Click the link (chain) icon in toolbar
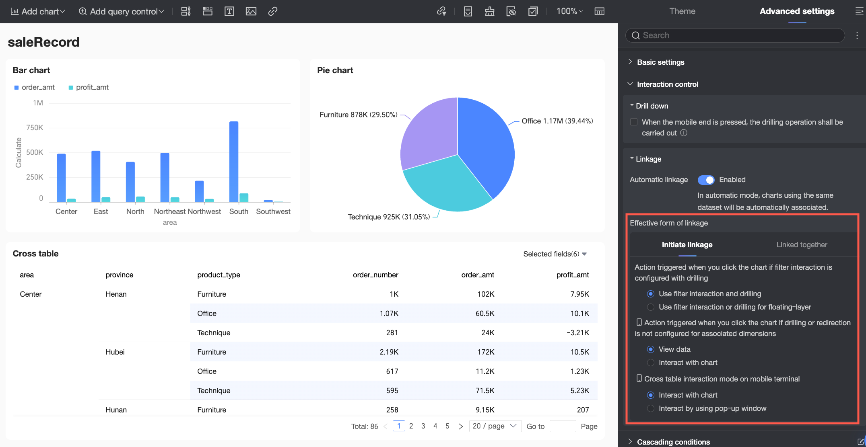 click(x=272, y=11)
